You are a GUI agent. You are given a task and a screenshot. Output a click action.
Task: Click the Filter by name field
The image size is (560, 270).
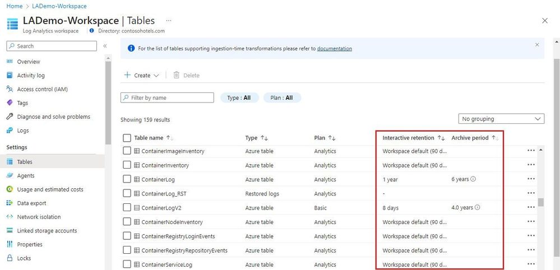168,97
